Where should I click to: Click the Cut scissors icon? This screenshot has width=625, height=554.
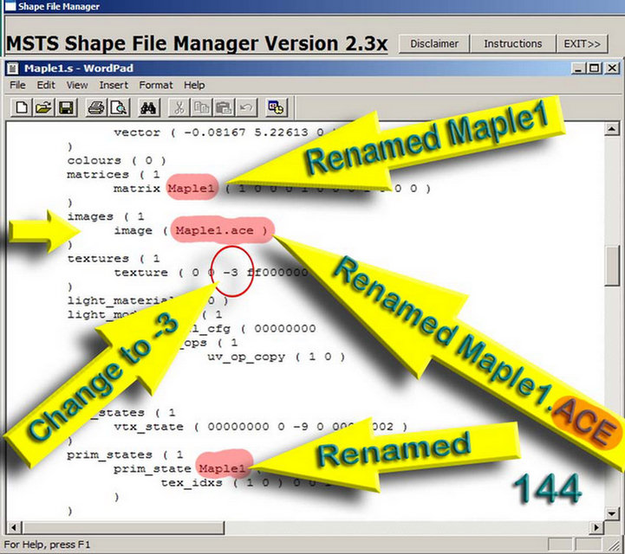pyautogui.click(x=179, y=107)
